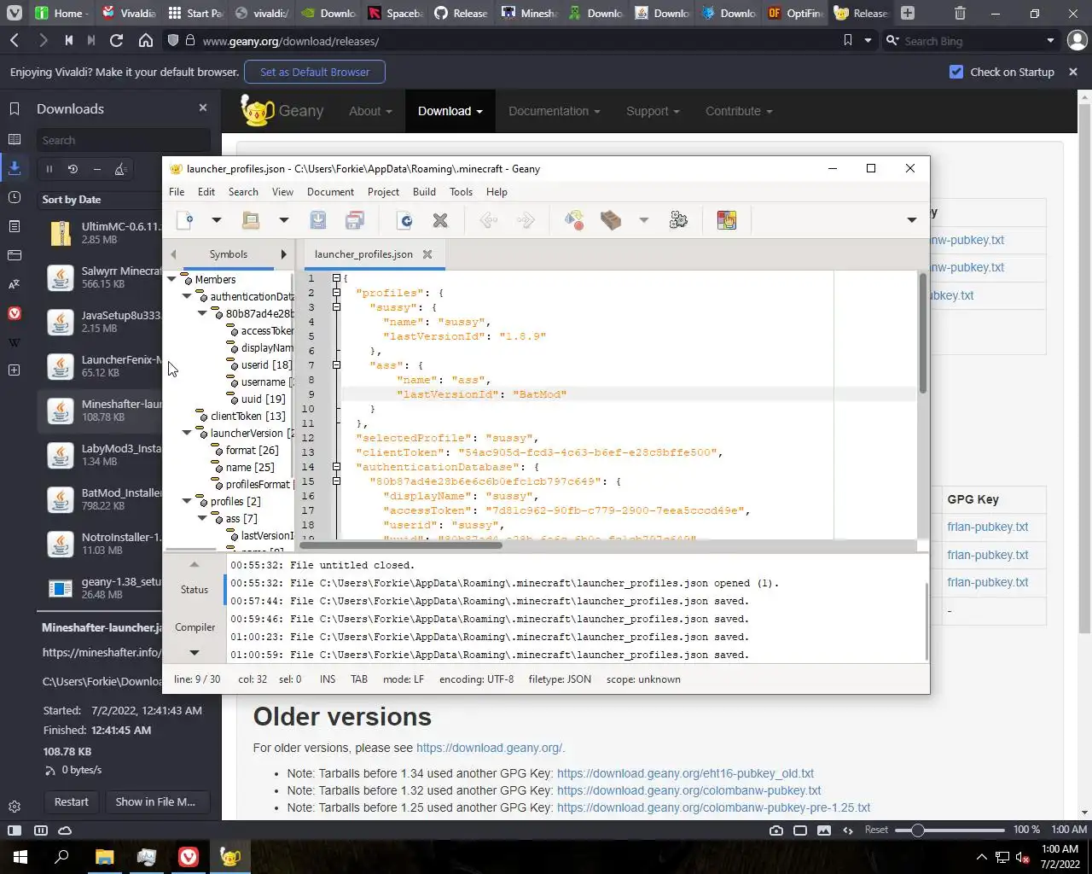
Task: Open Bookmarks panel in Vivaldi sidebar
Action: point(15,108)
